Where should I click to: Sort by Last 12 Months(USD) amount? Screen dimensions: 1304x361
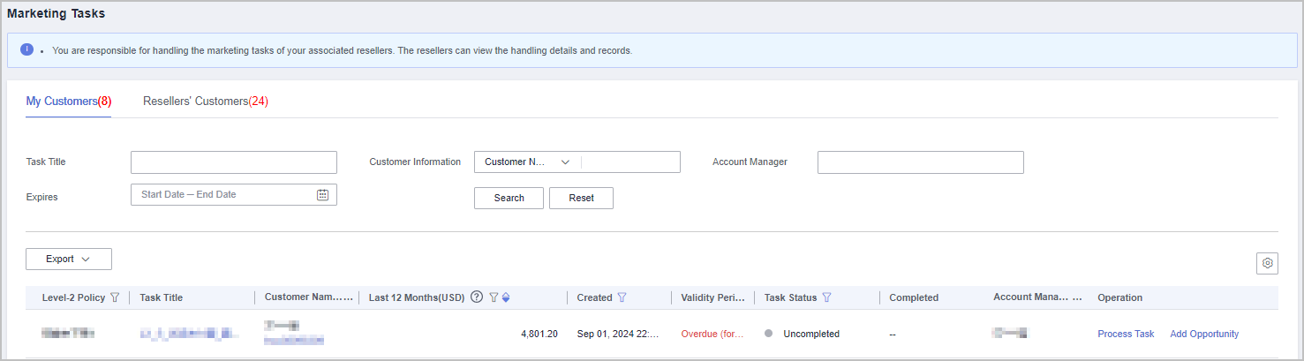(x=506, y=297)
